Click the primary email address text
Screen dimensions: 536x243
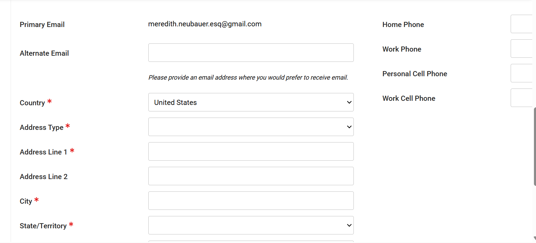point(205,24)
